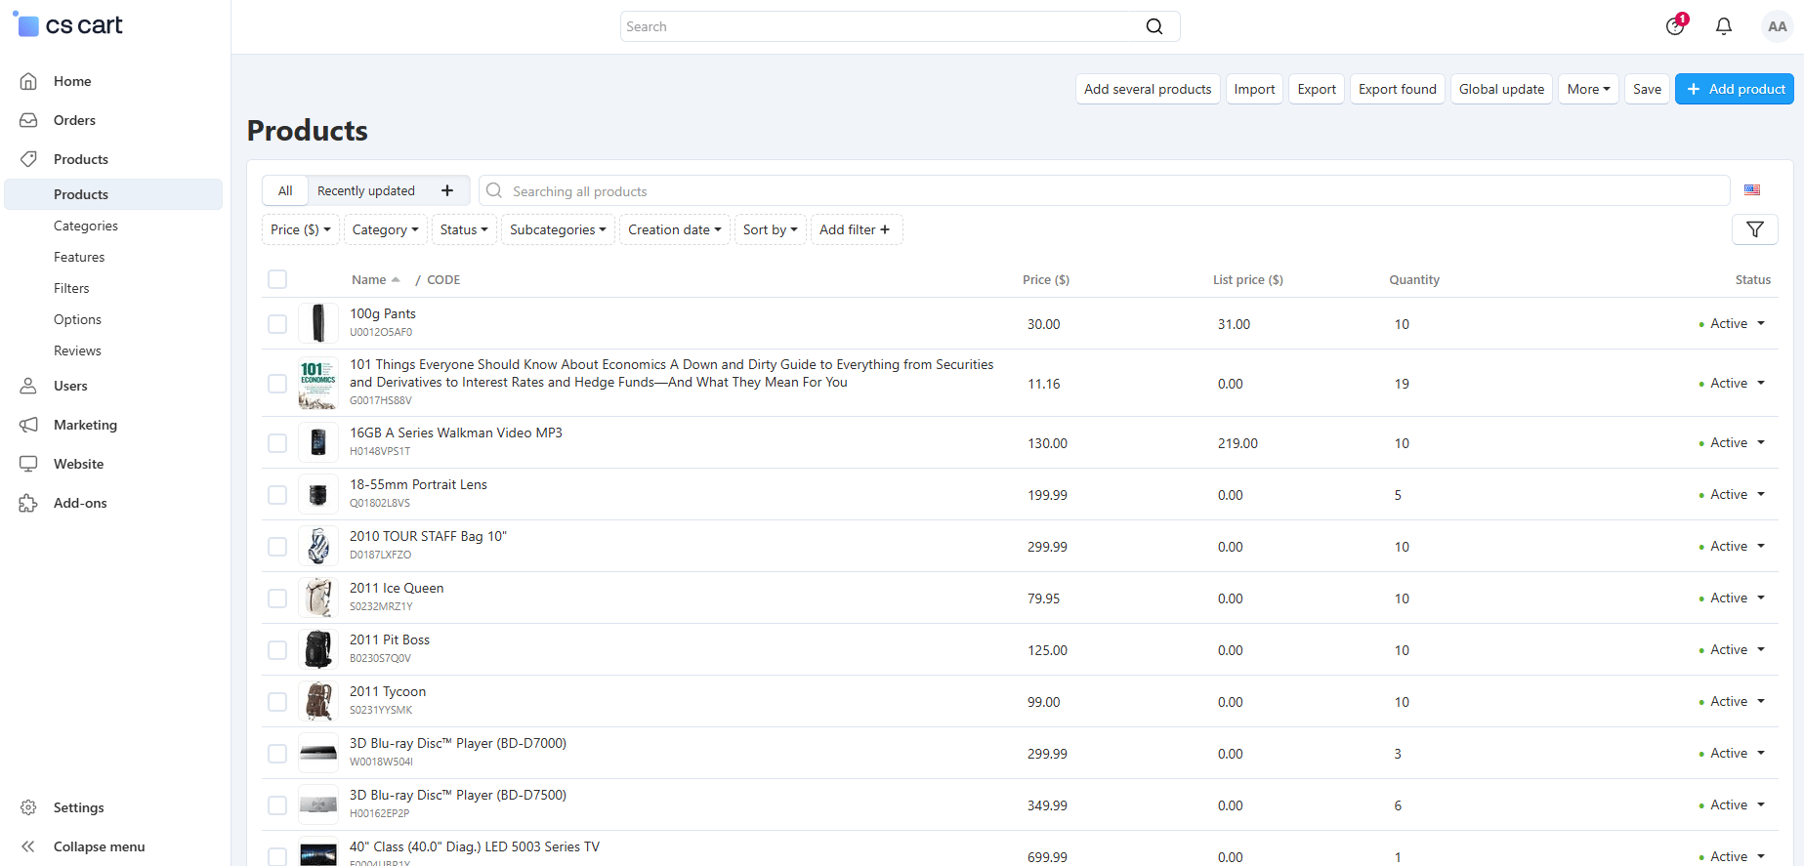
Task: Switch to the Recently updated tab
Action: point(366,190)
